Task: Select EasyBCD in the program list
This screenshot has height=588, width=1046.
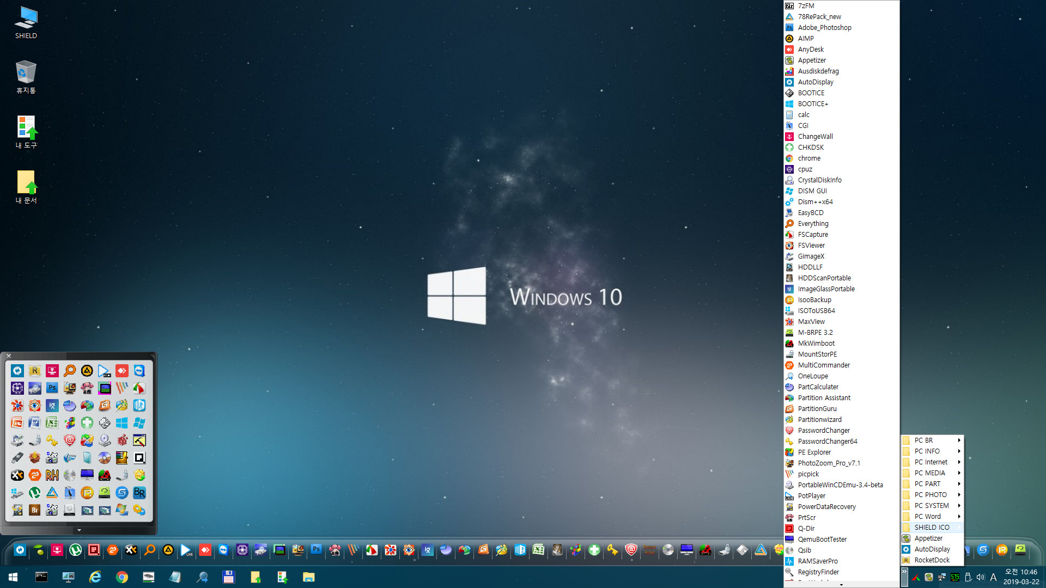Action: (x=841, y=212)
